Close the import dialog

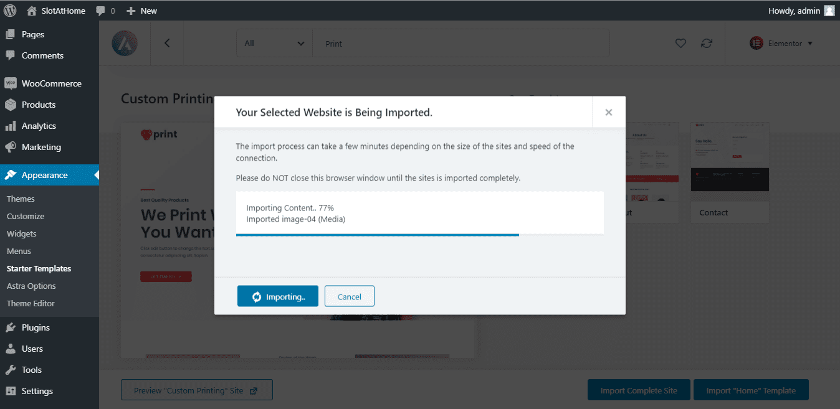609,113
